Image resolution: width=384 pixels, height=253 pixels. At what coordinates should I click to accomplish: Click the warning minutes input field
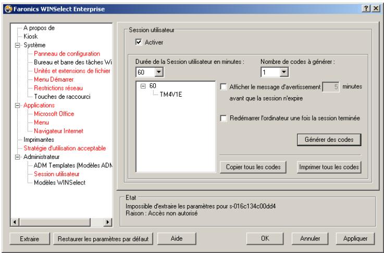(x=331, y=87)
